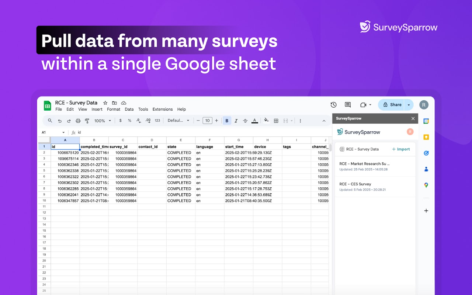Expand the merge cells options arrow

292,121
